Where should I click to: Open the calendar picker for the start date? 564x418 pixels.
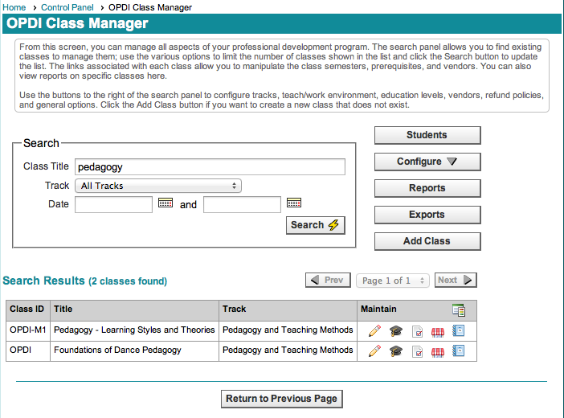(166, 203)
